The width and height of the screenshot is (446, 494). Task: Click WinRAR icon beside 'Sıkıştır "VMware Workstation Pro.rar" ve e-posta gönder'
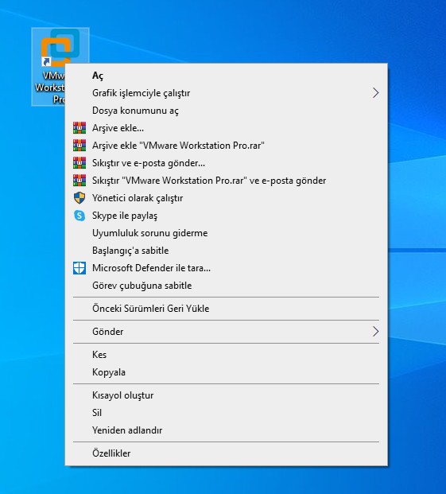pos(80,181)
